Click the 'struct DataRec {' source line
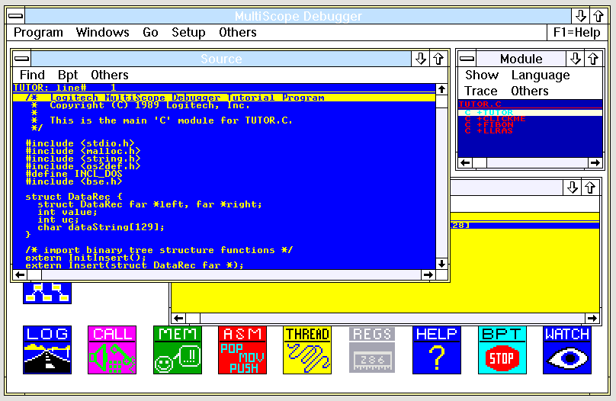The image size is (616, 401). 74,197
